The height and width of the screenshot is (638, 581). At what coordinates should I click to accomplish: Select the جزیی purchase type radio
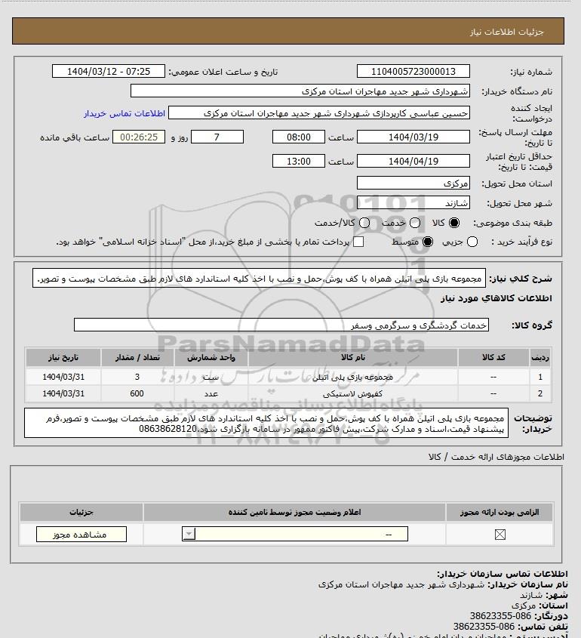click(x=472, y=242)
